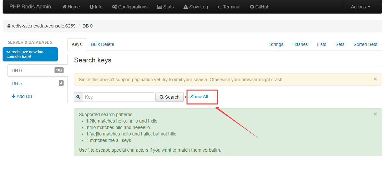Close the green supported patterns box
Viewport: 386px width, 173px height.
[375, 114]
